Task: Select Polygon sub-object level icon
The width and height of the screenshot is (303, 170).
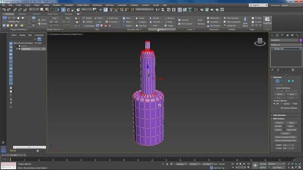Action: point(289,81)
